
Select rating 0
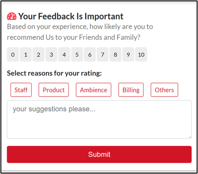(13, 54)
